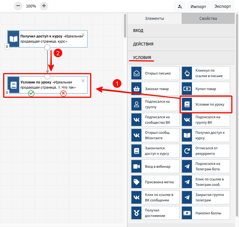Click red cross output of lesson condition
The width and height of the screenshot is (239, 227).
[x=63, y=93]
